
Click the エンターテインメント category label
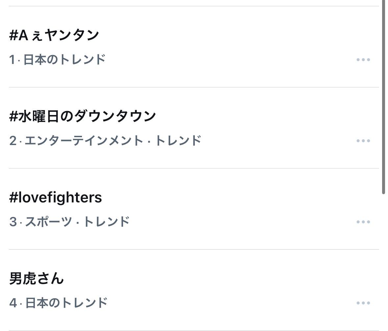click(x=84, y=141)
